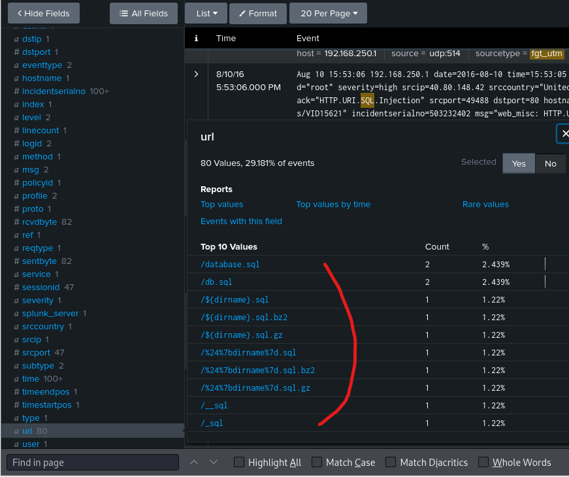
Task: Find previous match up arrow
Action: tap(194, 462)
